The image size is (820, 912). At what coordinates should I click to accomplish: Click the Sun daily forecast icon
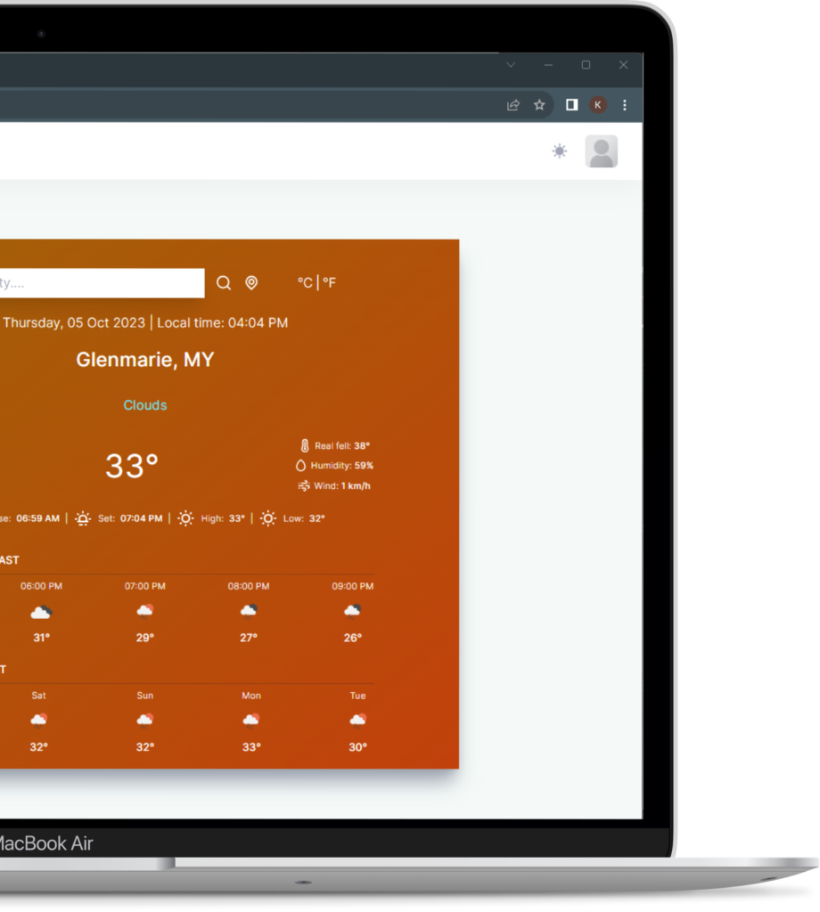point(145,721)
